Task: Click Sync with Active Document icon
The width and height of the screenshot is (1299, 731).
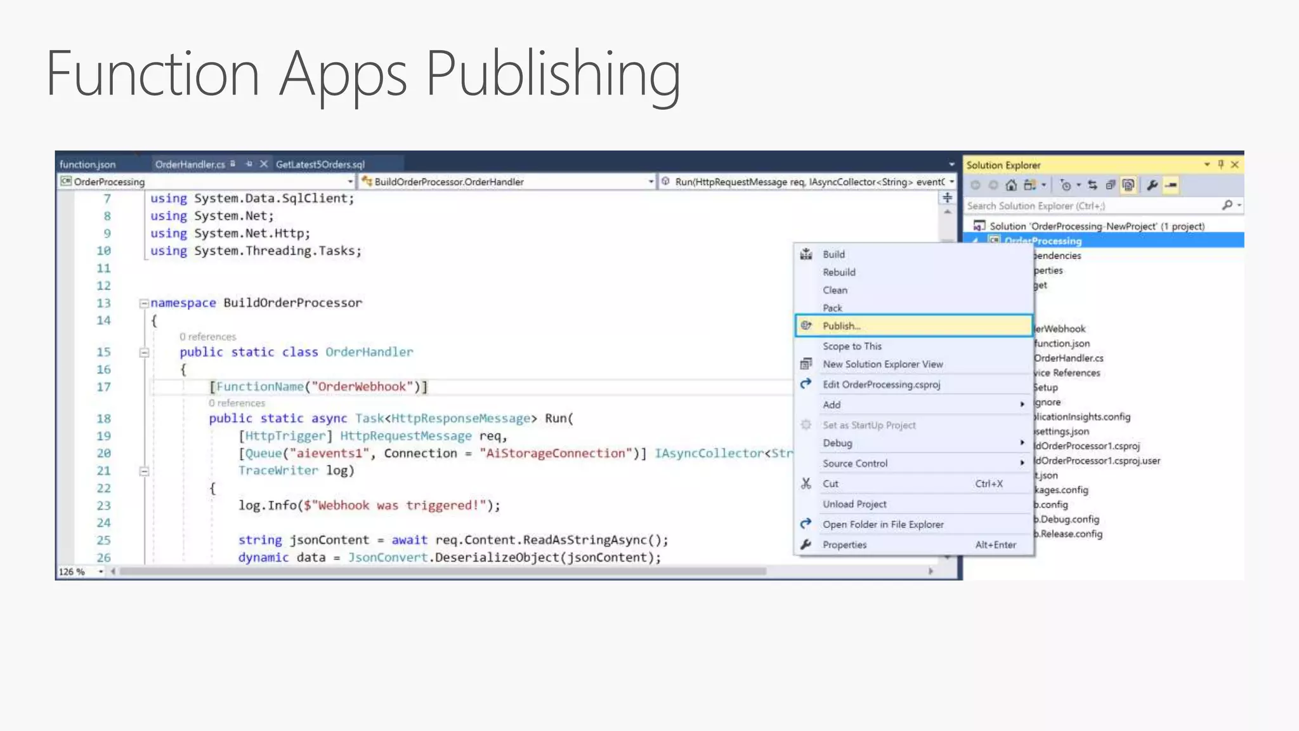Action: point(1092,185)
